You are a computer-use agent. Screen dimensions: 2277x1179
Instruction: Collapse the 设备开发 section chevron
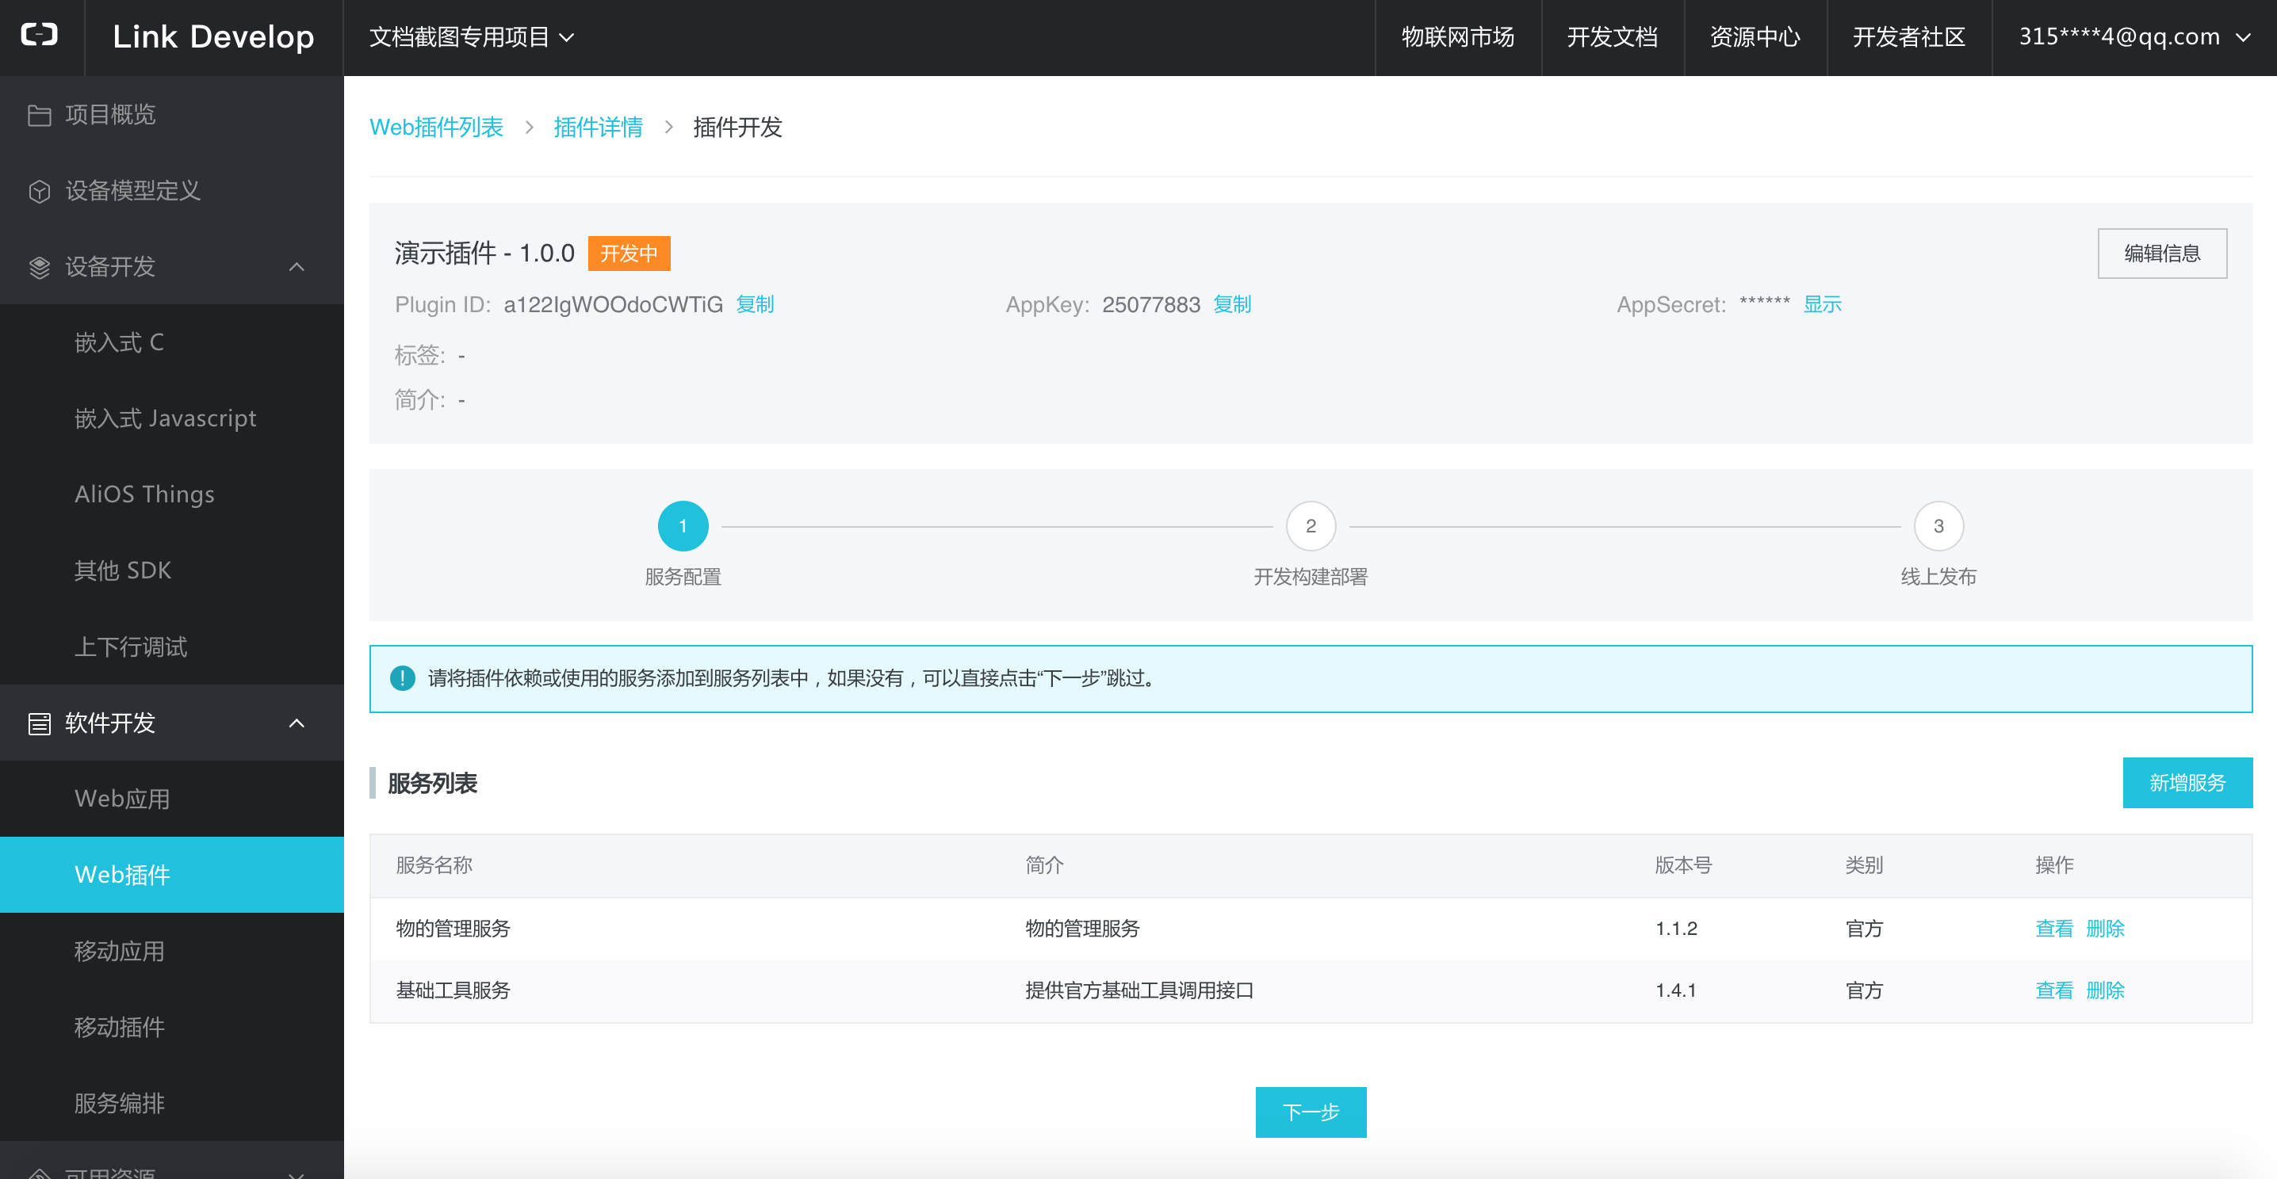(x=297, y=267)
